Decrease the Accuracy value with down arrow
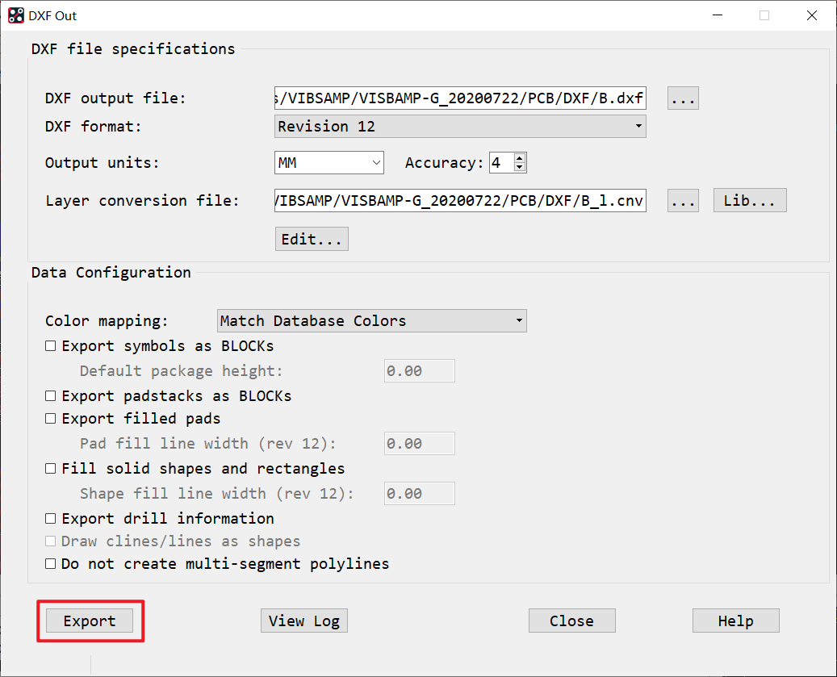The width and height of the screenshot is (837, 677). [x=520, y=168]
